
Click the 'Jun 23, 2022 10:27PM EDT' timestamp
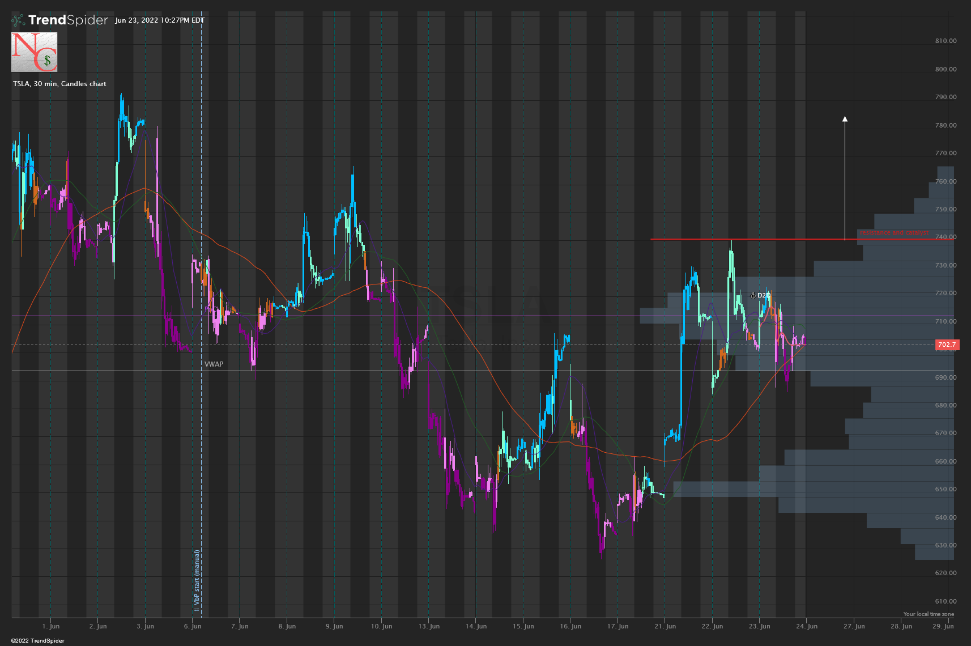pos(160,20)
